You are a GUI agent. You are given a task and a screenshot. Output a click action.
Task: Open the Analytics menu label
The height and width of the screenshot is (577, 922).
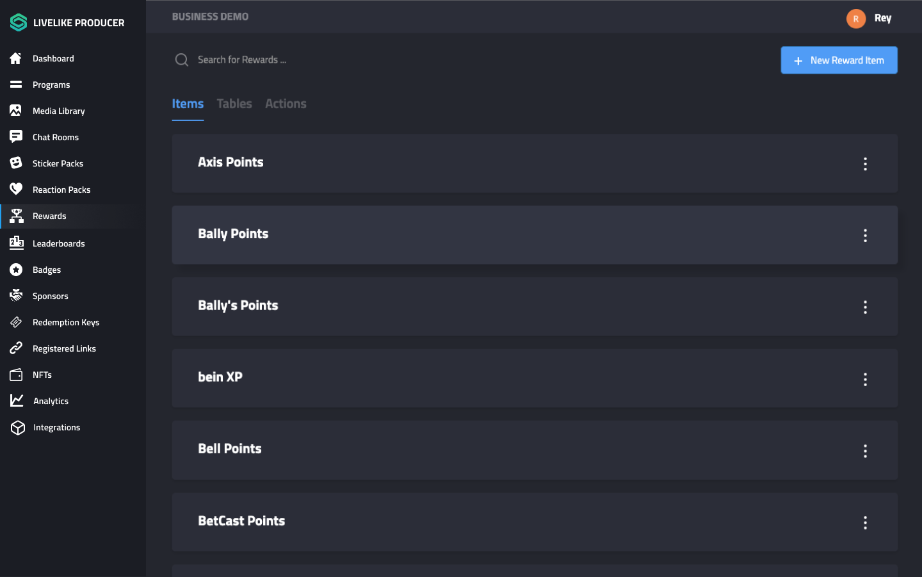pyautogui.click(x=51, y=401)
